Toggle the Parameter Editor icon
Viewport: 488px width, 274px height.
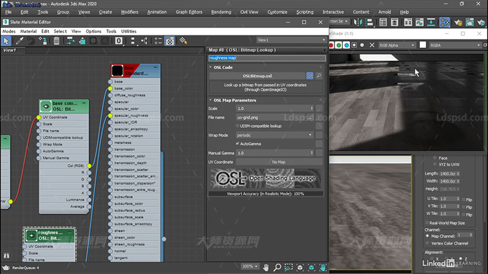click(170, 41)
